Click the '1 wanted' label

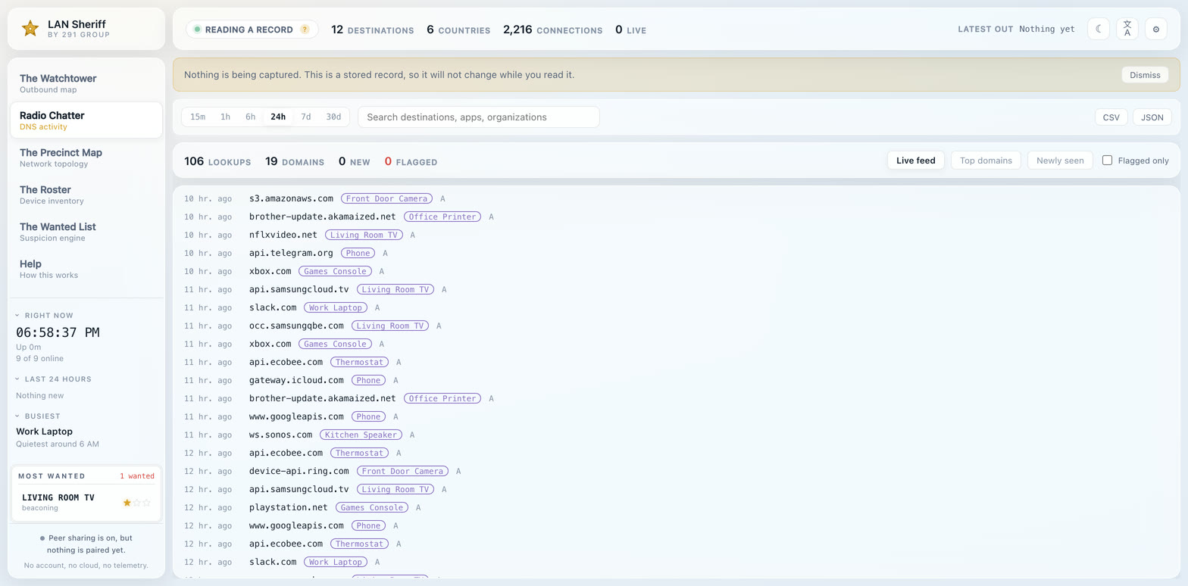pyautogui.click(x=137, y=476)
